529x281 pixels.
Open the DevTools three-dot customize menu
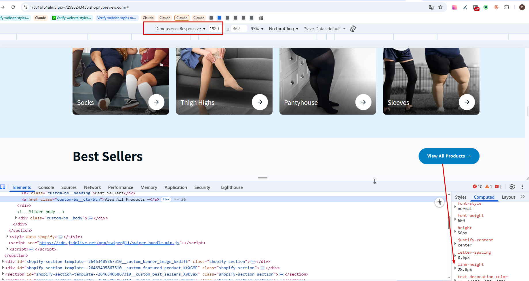(522, 187)
